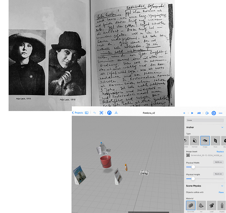This screenshot has width=226, height=213.
Task: Select the standing card beside the bucket
Action: [118, 177]
